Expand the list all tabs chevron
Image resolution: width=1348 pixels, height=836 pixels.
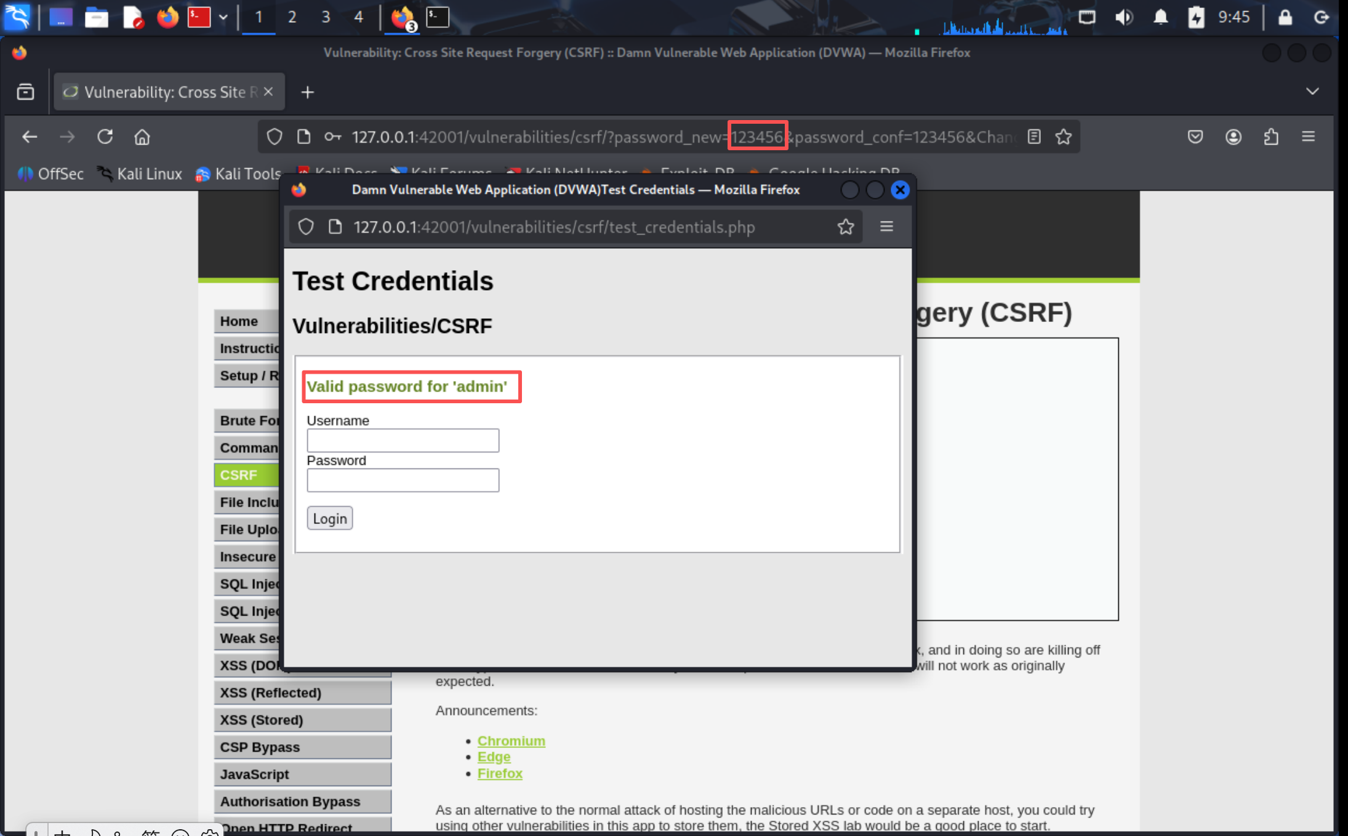click(1312, 92)
